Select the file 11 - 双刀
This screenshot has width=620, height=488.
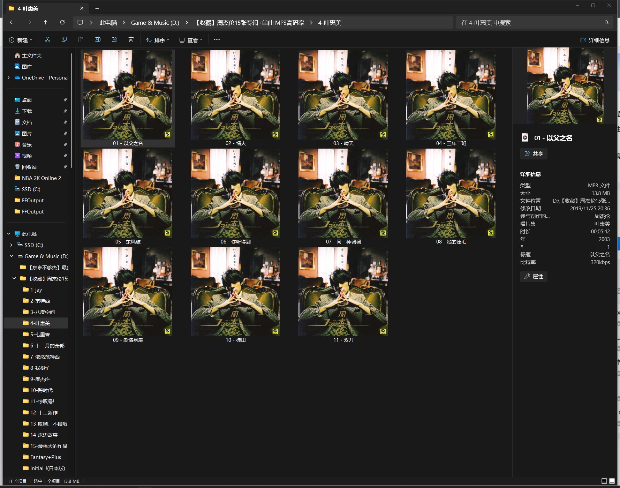[x=343, y=295]
